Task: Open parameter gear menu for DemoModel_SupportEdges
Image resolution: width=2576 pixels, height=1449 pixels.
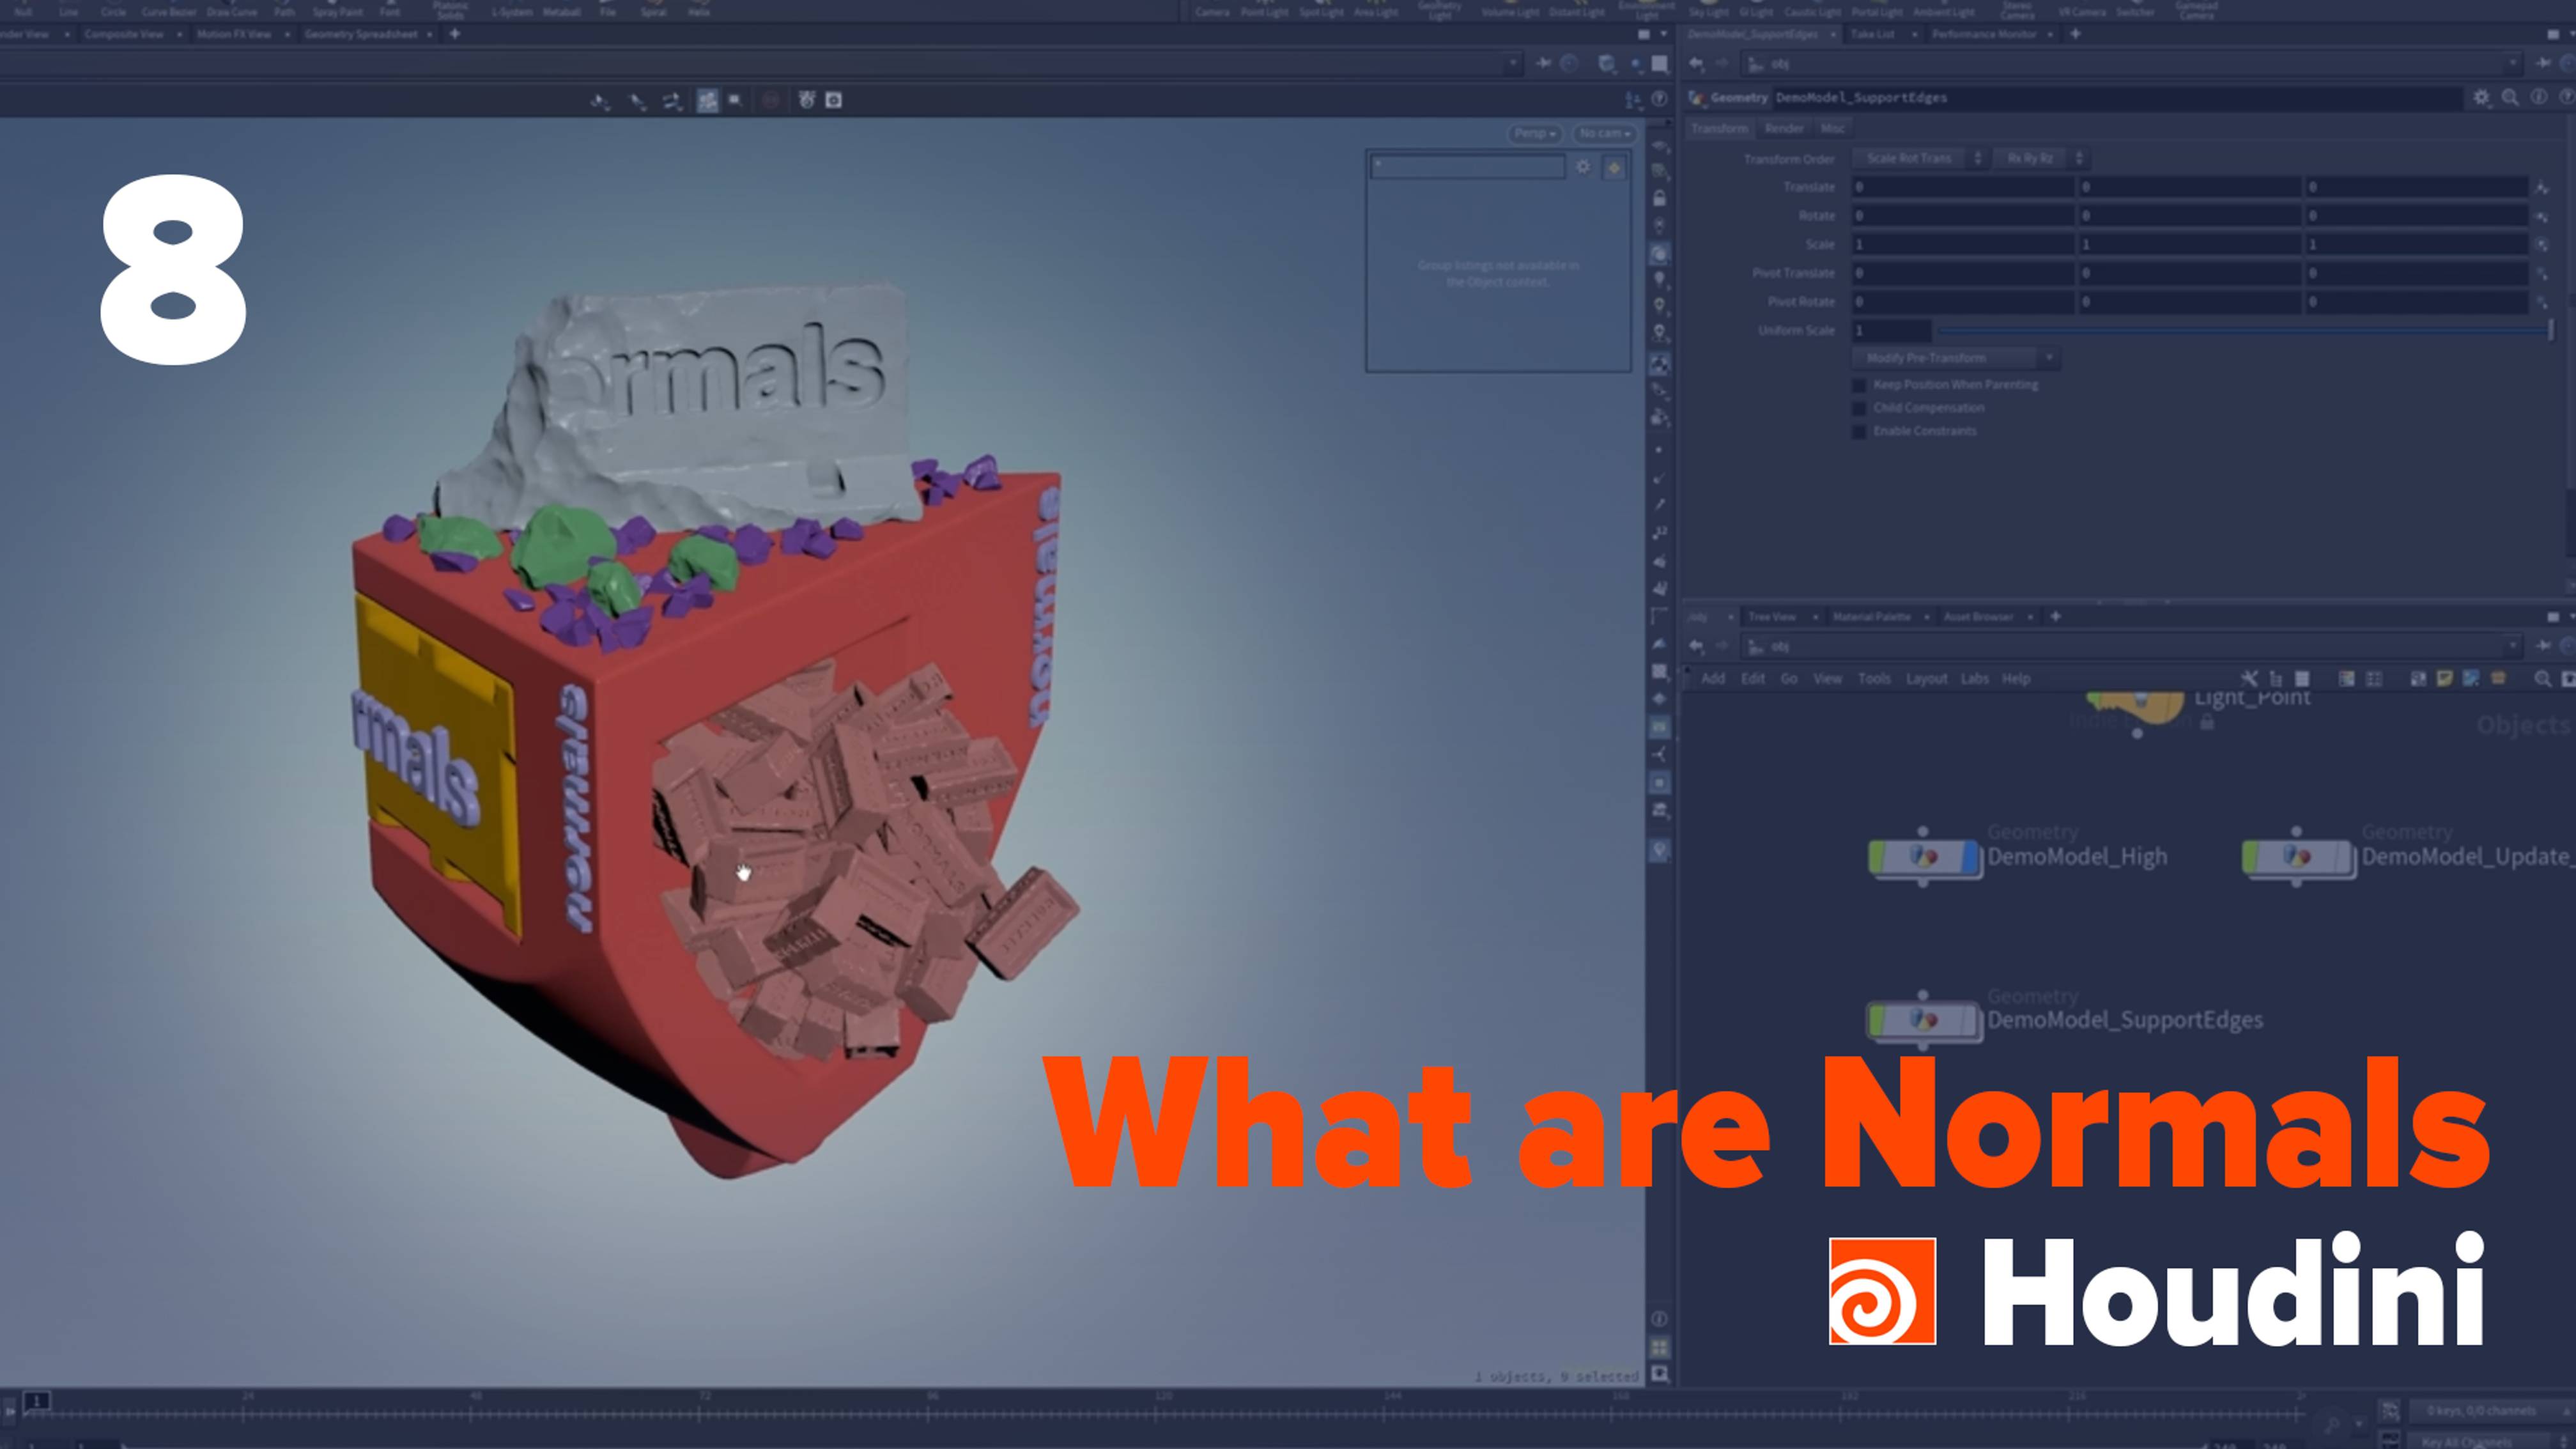Action: click(x=2481, y=97)
